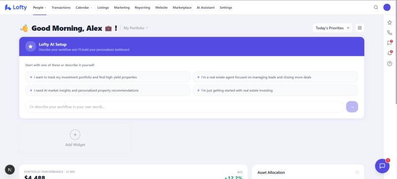Click the Lofty AI Setup heading
This screenshot has width=397, height=179.
coord(53,44)
